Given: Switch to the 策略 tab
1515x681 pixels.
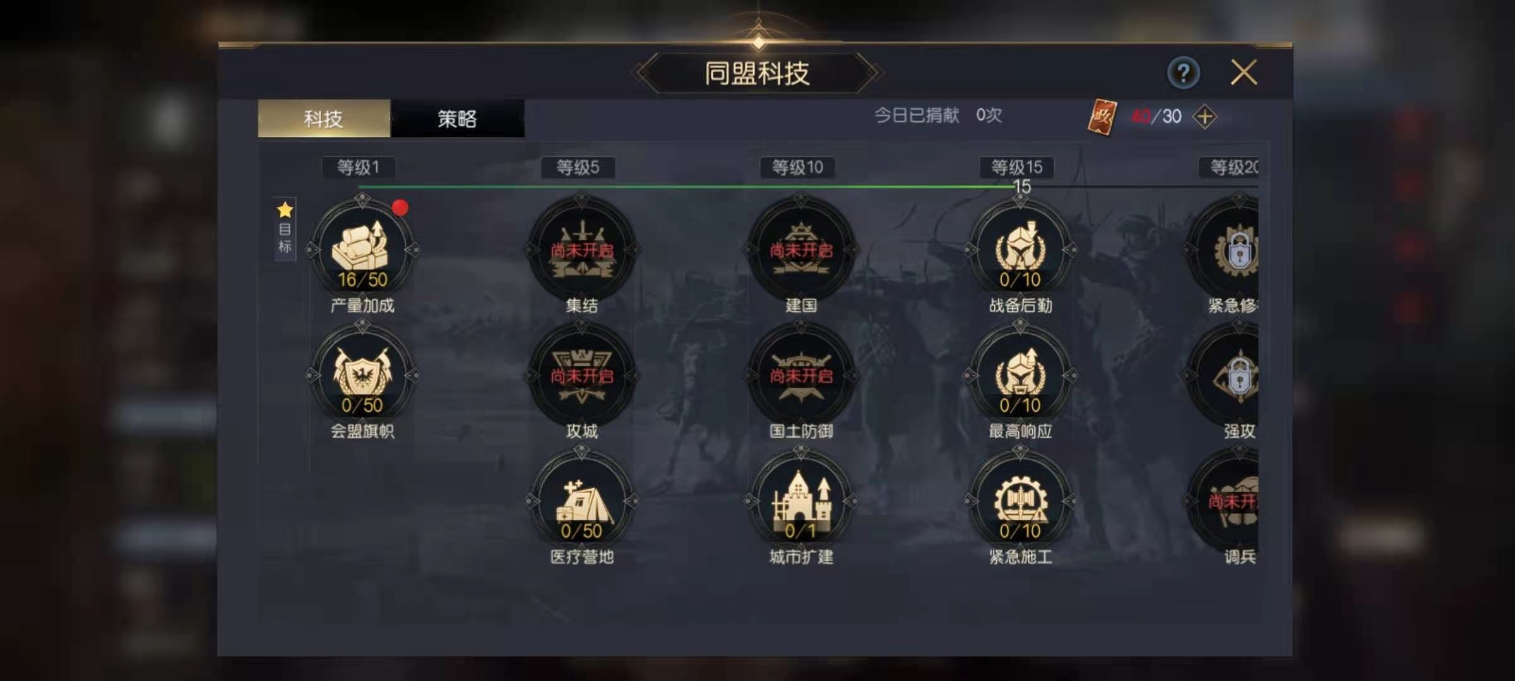Looking at the screenshot, I should 457,119.
